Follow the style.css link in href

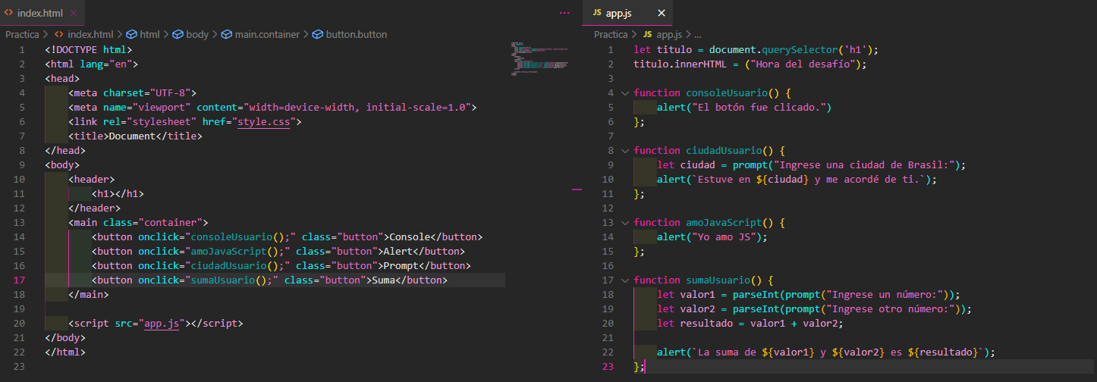(x=264, y=122)
